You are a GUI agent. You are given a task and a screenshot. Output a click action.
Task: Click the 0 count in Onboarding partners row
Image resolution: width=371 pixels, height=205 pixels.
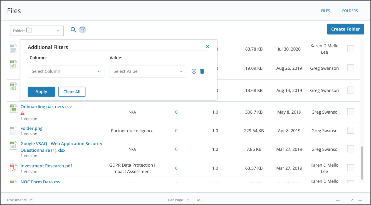click(x=176, y=112)
